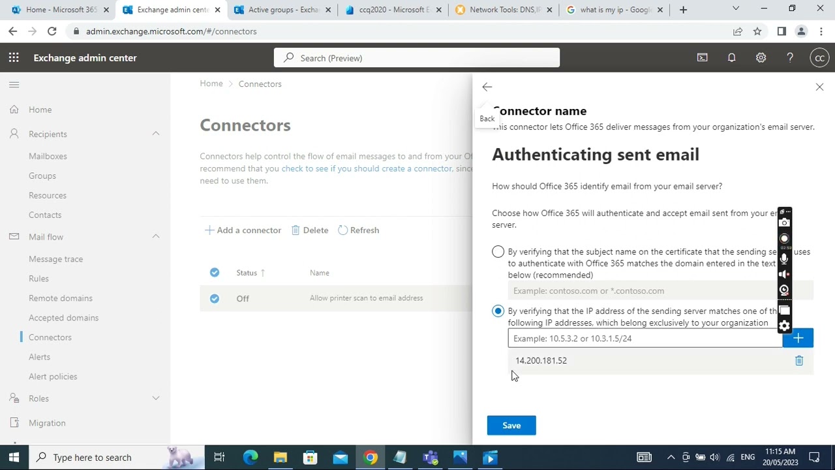Focus the domain name example field
The image size is (835, 470).
pyautogui.click(x=661, y=291)
